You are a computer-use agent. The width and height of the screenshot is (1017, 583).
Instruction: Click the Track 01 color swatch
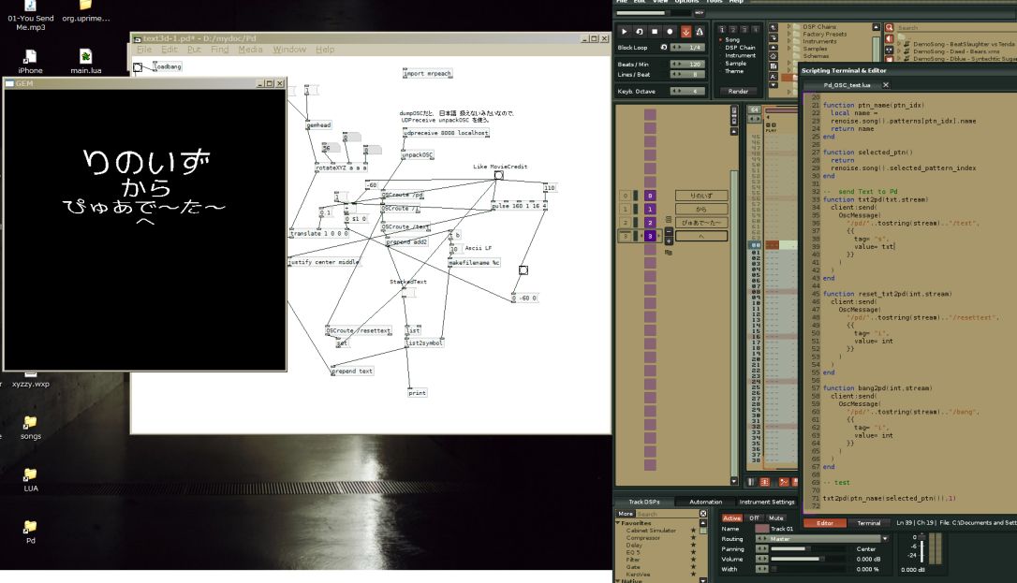point(762,529)
